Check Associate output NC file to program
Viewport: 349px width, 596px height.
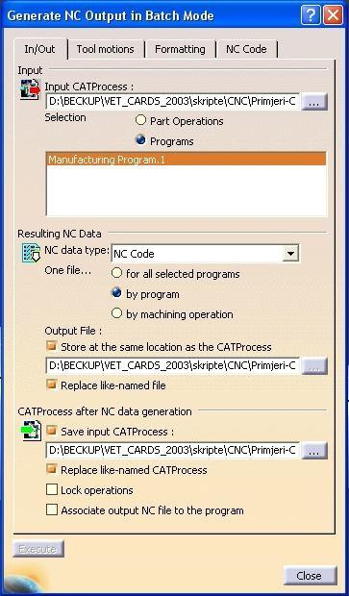pyautogui.click(x=51, y=509)
